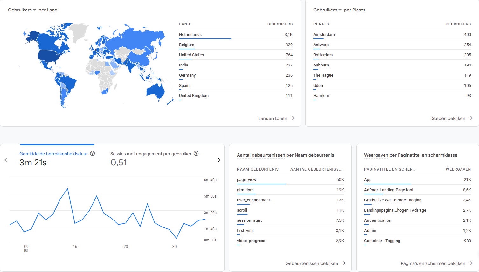This screenshot has width=479, height=272.
Task: Click Germany row in country table
Action: pyautogui.click(x=236, y=75)
